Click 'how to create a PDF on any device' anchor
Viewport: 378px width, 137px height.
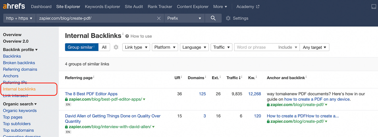pos(317,99)
